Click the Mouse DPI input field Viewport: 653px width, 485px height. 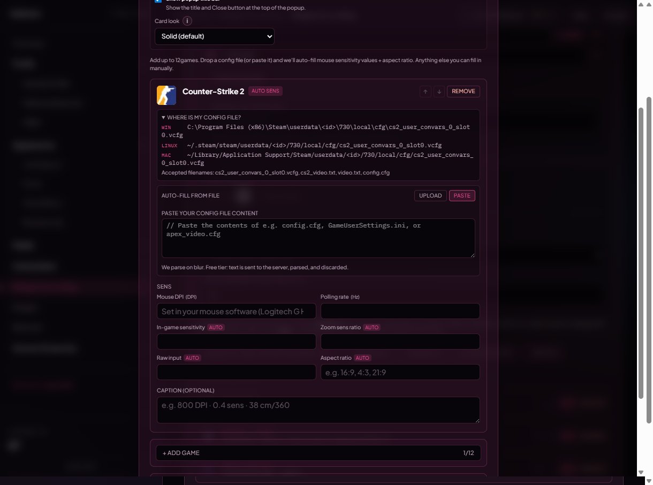pos(237,312)
